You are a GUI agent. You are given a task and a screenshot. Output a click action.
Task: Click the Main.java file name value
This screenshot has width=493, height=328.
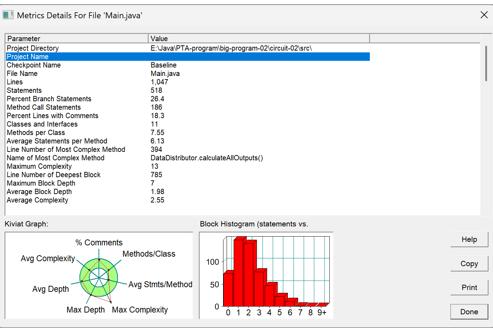tap(165, 73)
